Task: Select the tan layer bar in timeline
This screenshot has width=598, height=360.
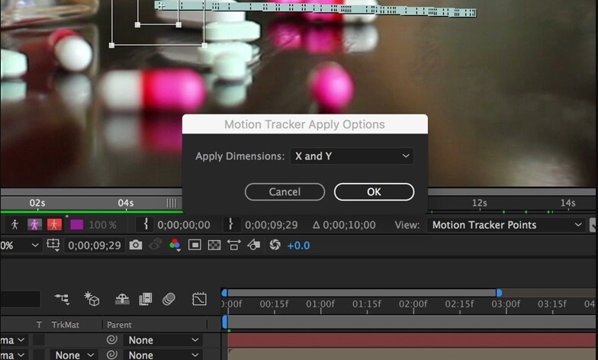Action: coord(412,354)
